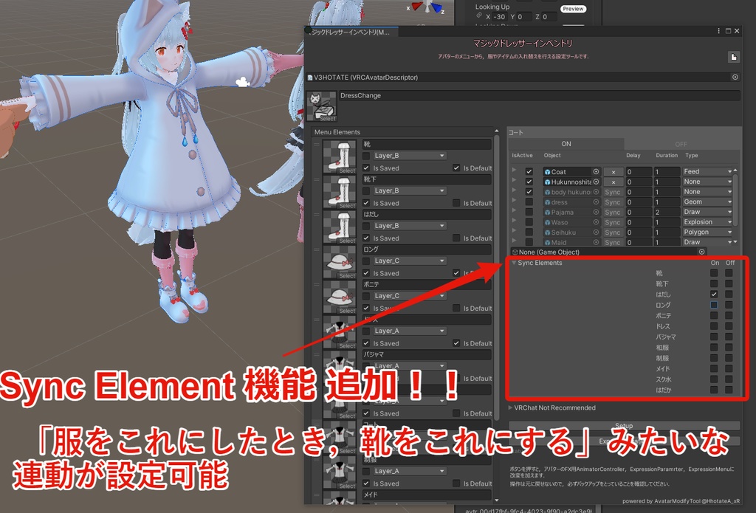Switch to the ON tab
Screen dimensions: 756x513
pos(566,144)
